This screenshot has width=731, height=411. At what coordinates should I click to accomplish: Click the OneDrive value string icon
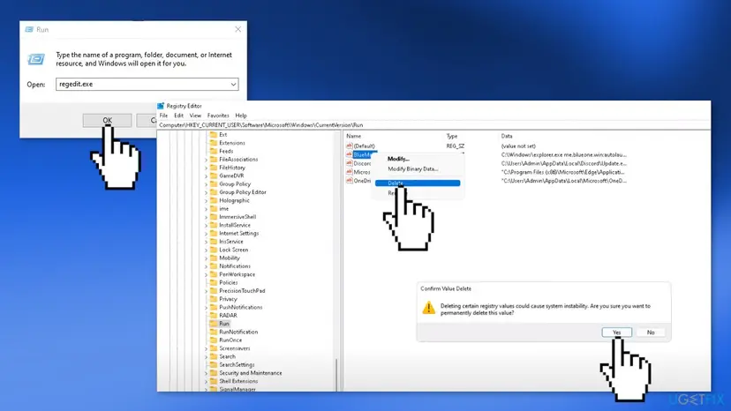pos(350,181)
